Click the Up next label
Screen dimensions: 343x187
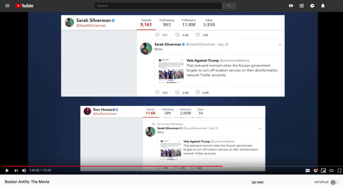[258, 182]
